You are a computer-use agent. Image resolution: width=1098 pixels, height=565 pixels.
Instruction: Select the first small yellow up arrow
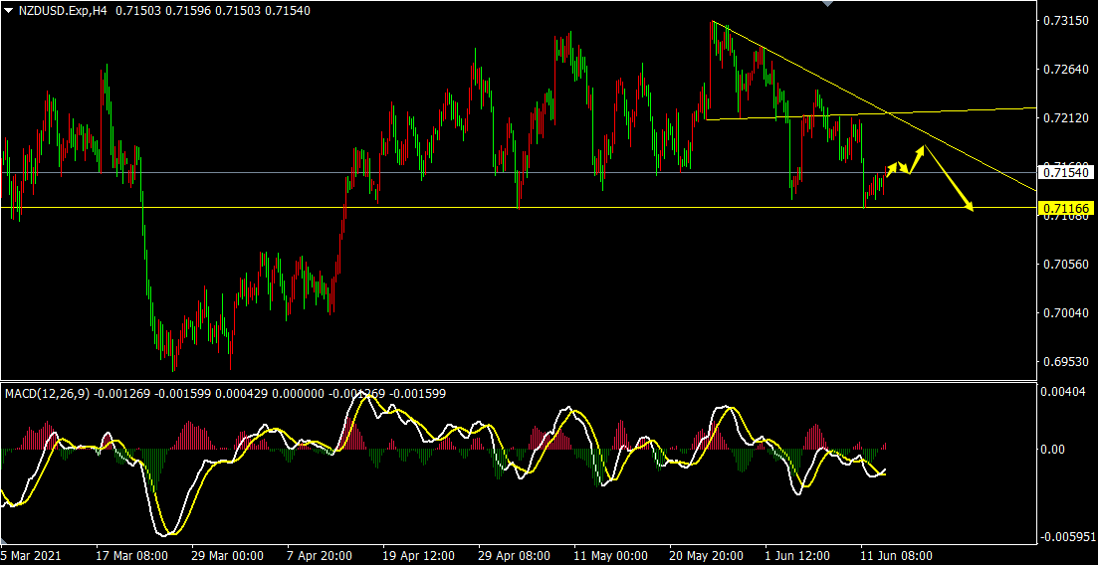pyautogui.click(x=892, y=169)
